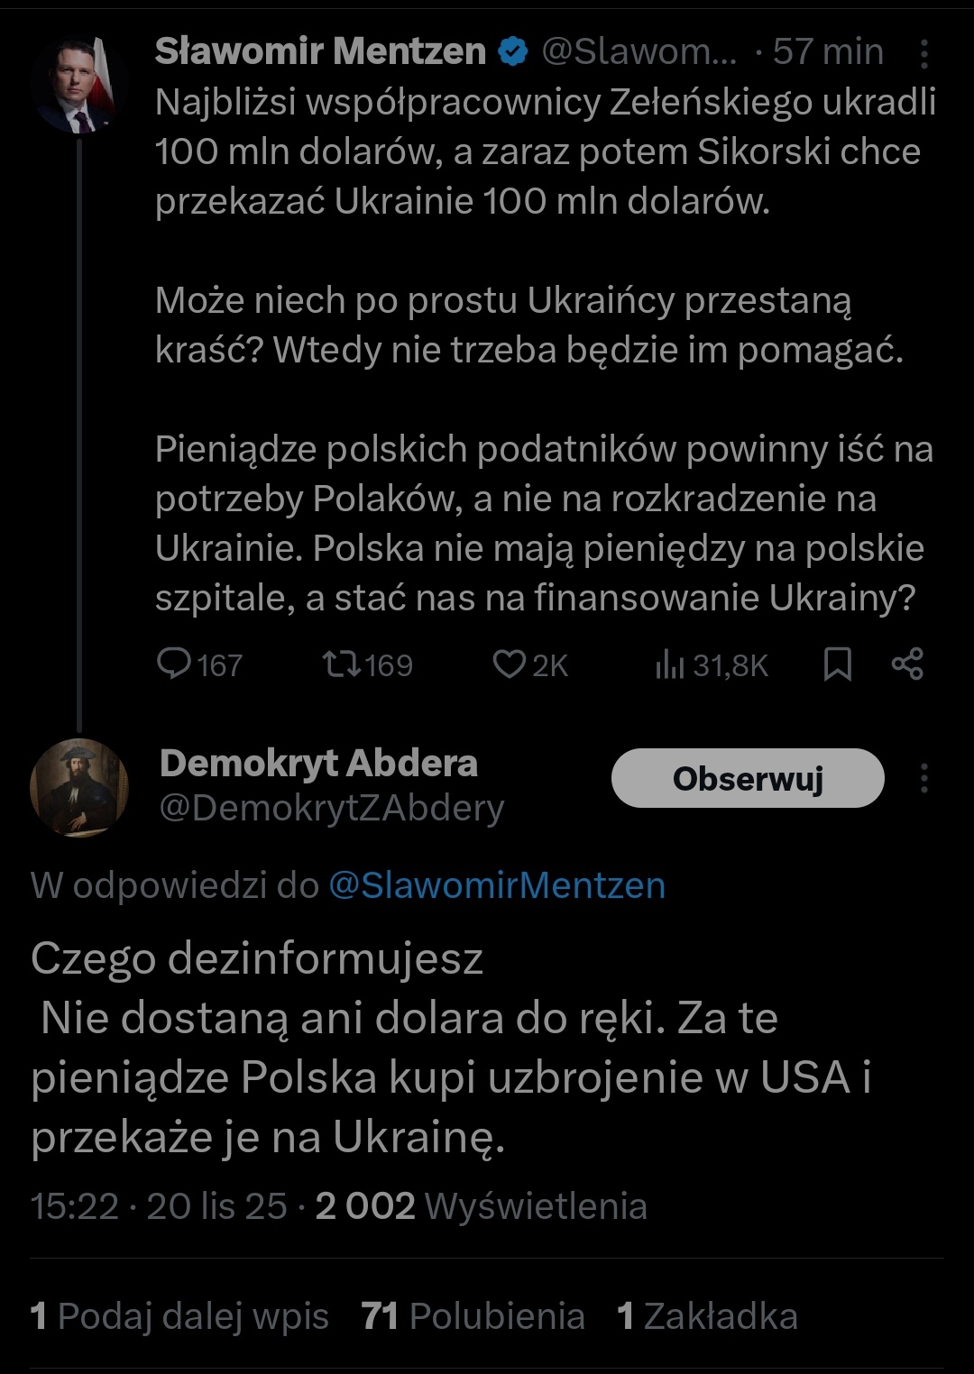Image resolution: width=974 pixels, height=1374 pixels.
Task: Open the @DemokrytZAbdery handle
Action: (332, 808)
